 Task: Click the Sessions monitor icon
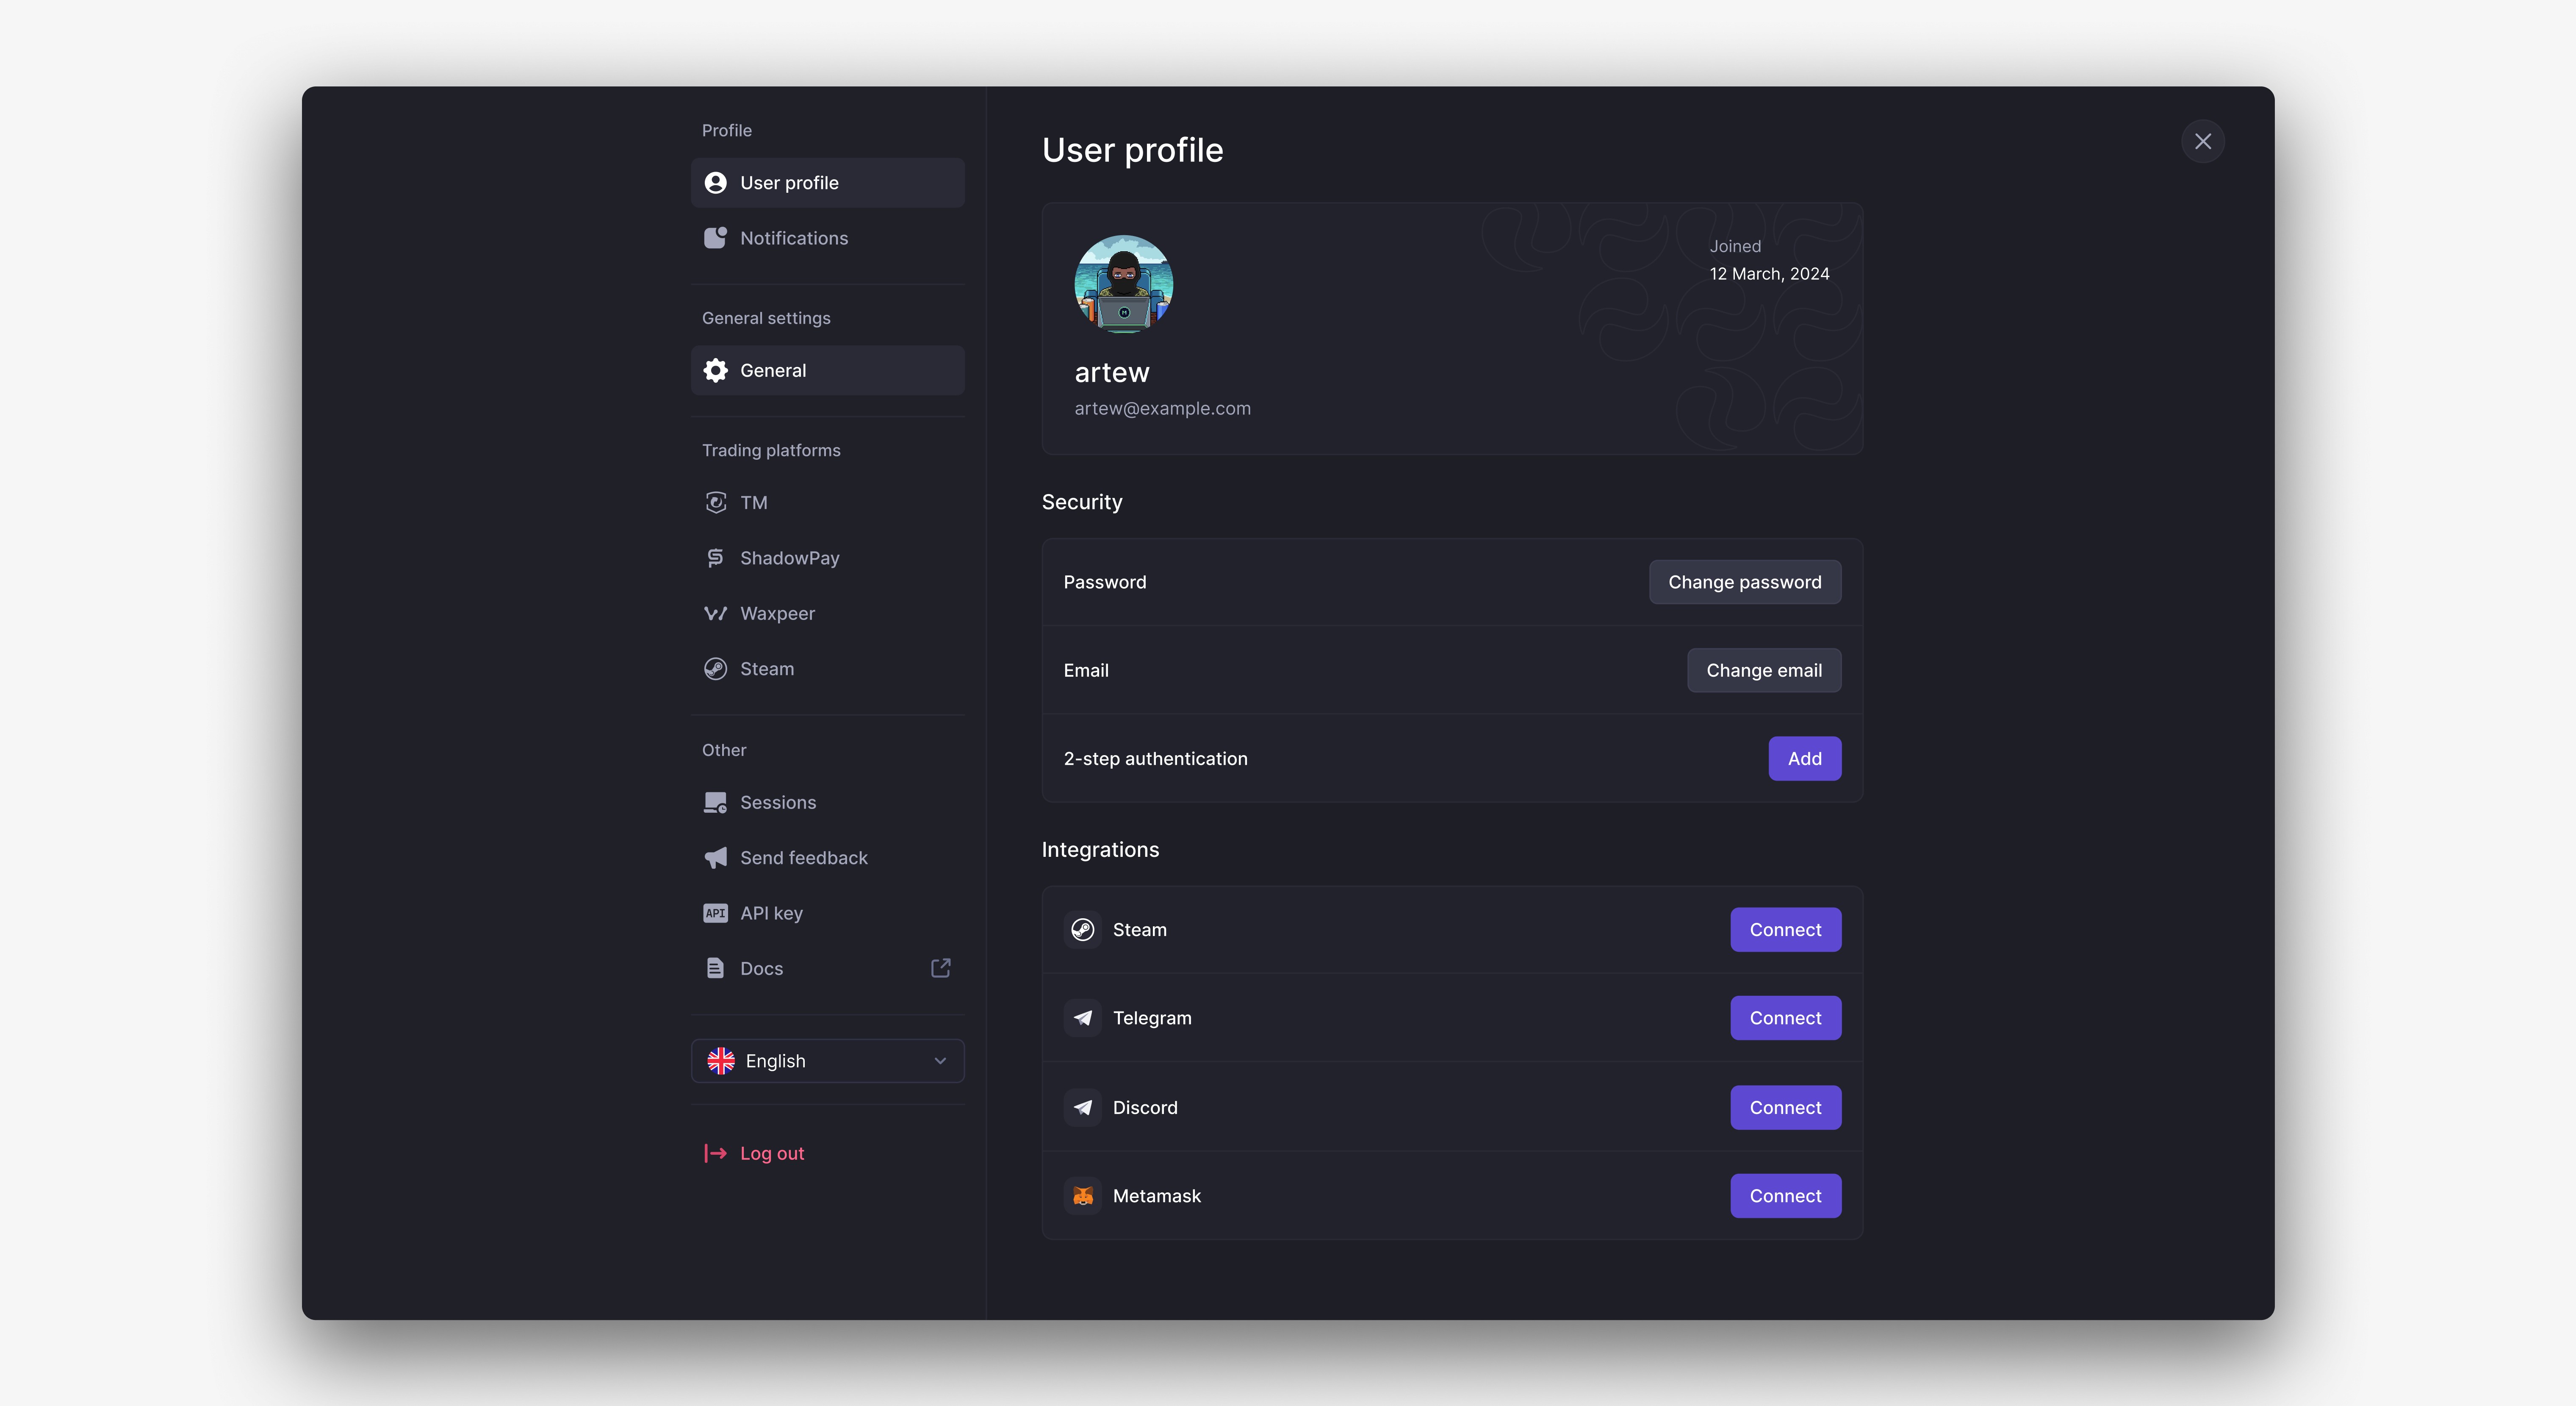(x=715, y=803)
